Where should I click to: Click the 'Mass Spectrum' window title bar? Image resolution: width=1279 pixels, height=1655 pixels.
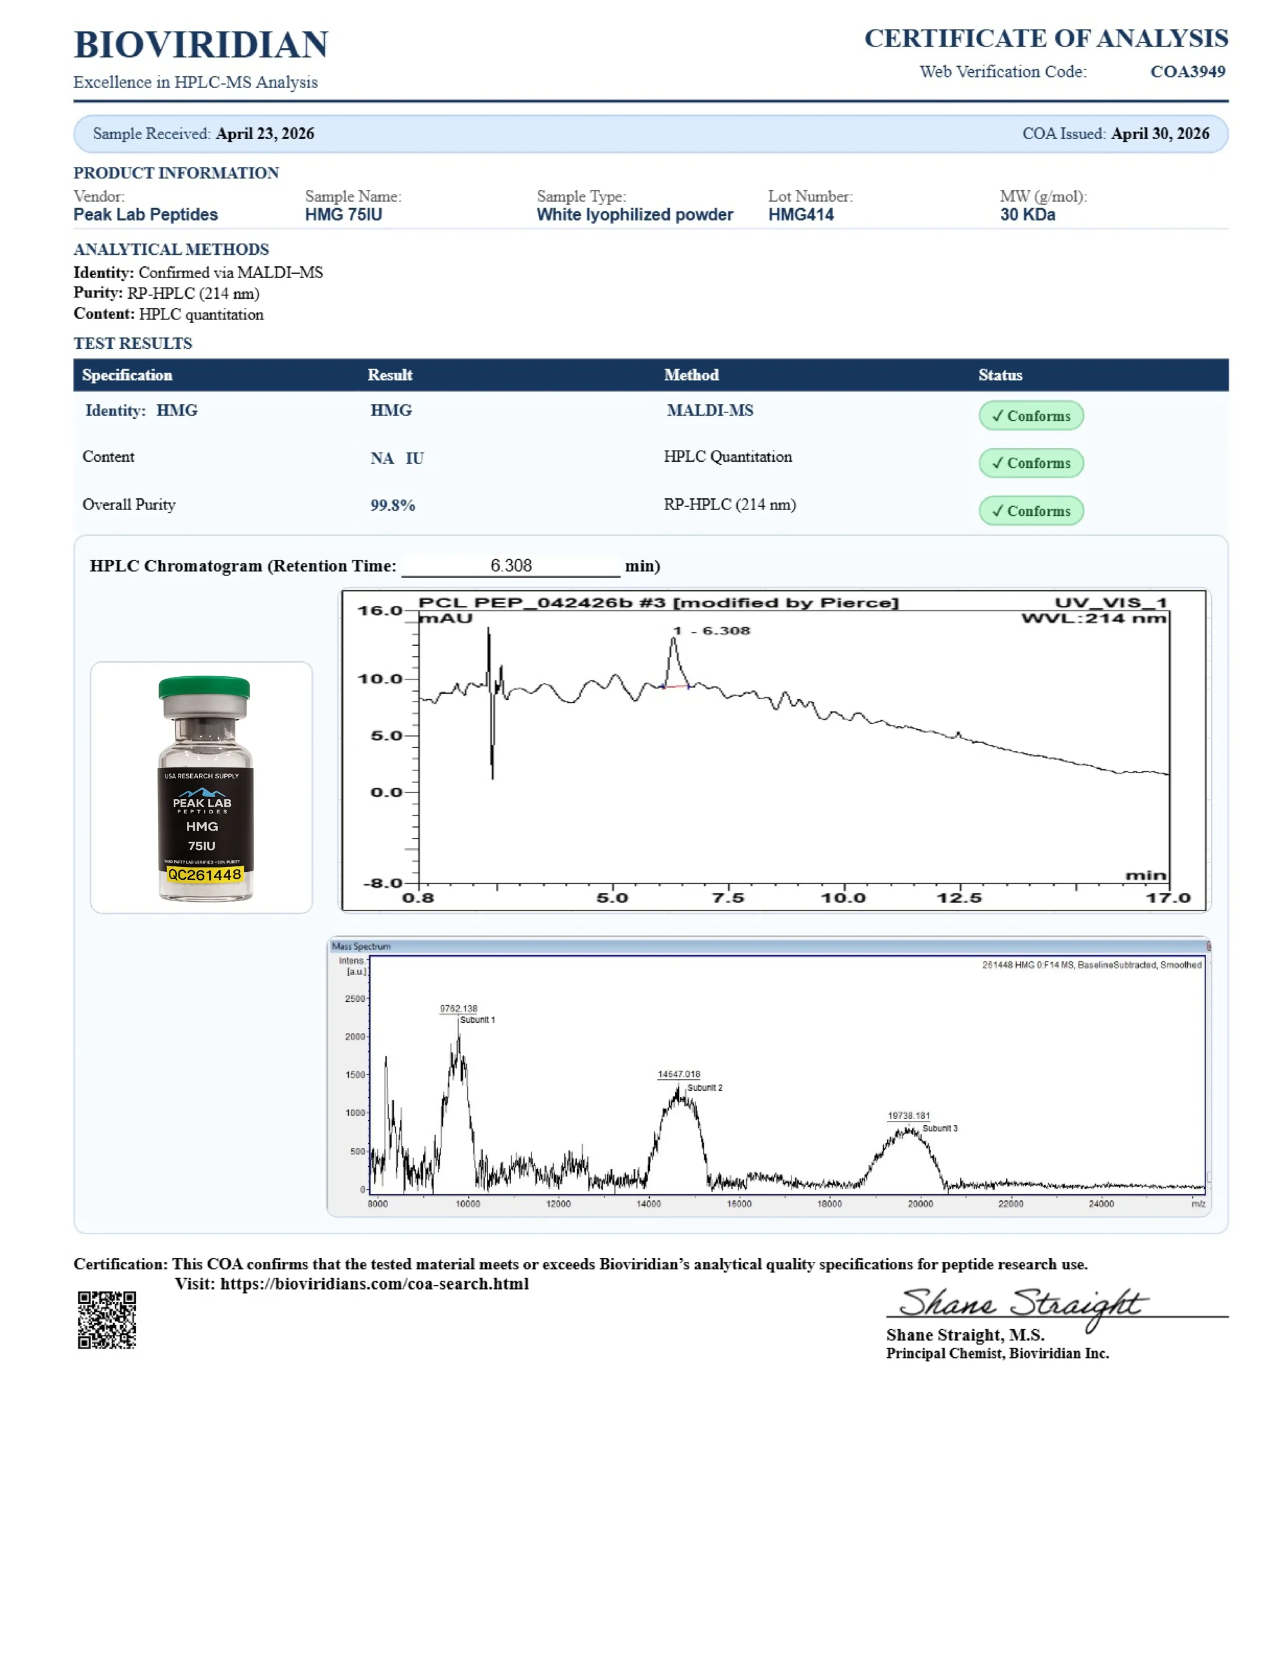pyautogui.click(x=769, y=946)
